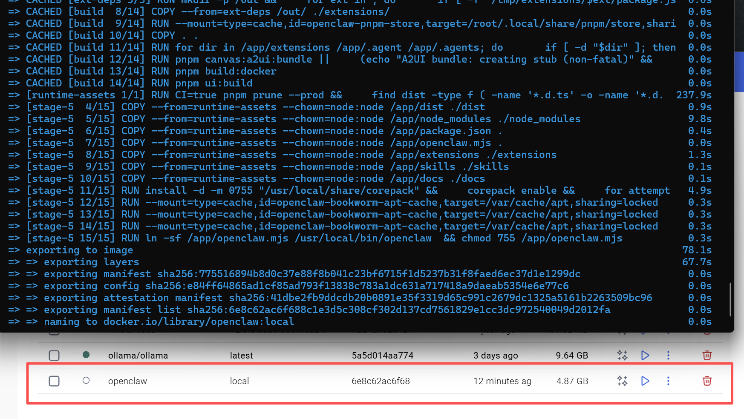Click the "3 days ago" created time
This screenshot has height=419, width=744.
pyautogui.click(x=496, y=356)
